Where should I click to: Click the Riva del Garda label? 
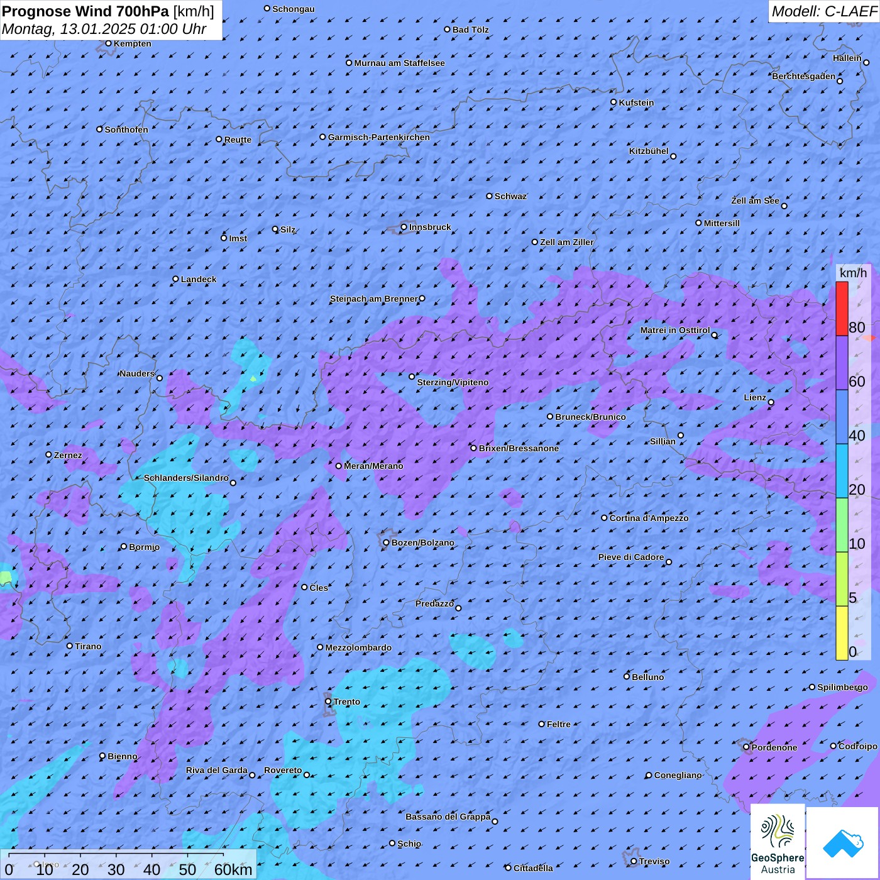pyautogui.click(x=217, y=770)
